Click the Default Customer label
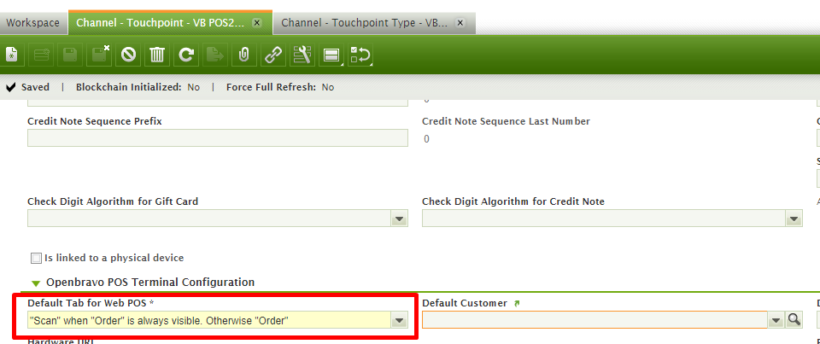Viewport: 820px width, 344px height. [465, 303]
